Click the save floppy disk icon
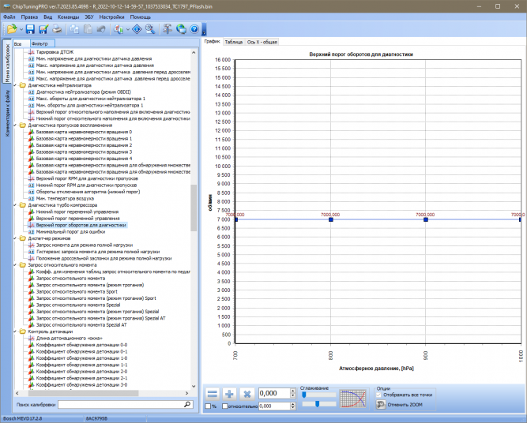The height and width of the screenshot is (423, 527). click(x=30, y=29)
